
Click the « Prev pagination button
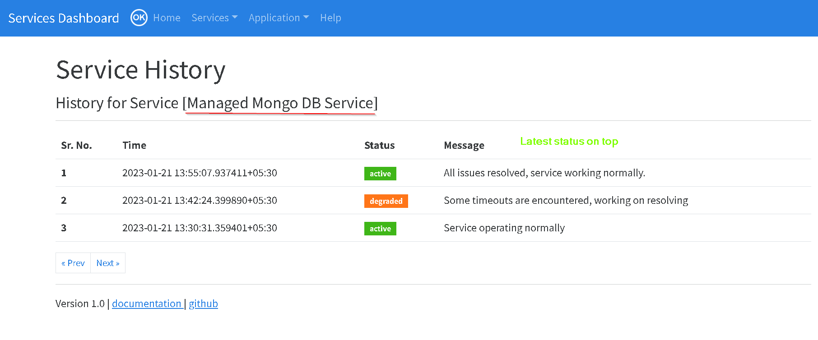coord(73,263)
